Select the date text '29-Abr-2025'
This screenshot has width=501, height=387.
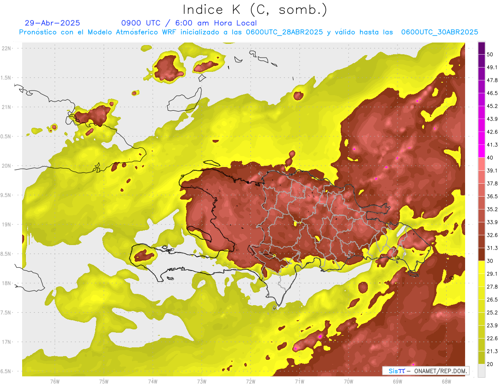click(x=53, y=23)
